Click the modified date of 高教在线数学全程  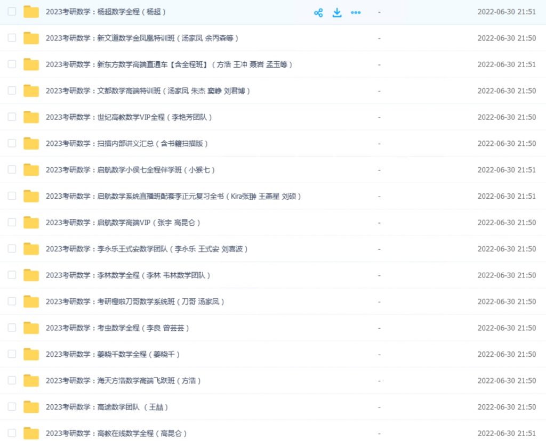click(507, 434)
